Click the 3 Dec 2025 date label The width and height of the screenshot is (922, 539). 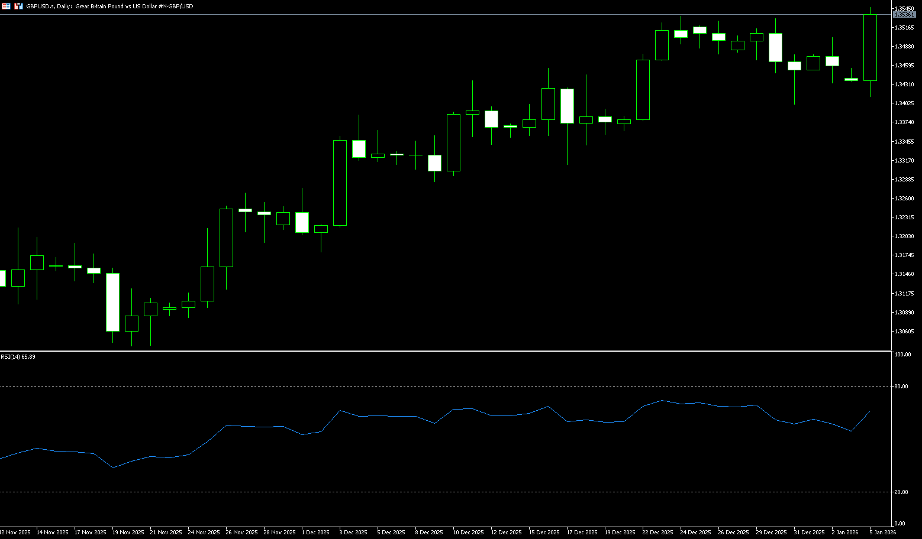(x=353, y=532)
